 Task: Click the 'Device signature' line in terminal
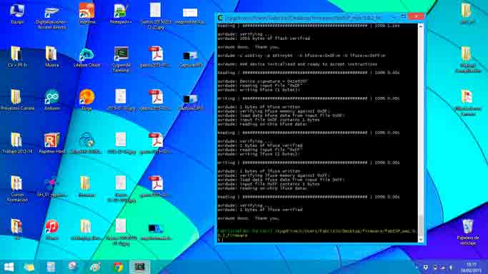(x=263, y=81)
